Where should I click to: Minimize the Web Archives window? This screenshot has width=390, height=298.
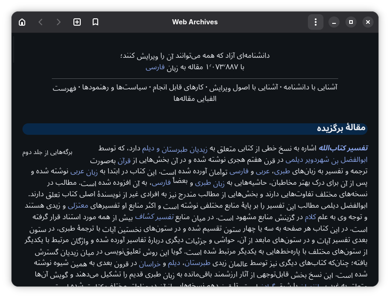[x=334, y=22]
